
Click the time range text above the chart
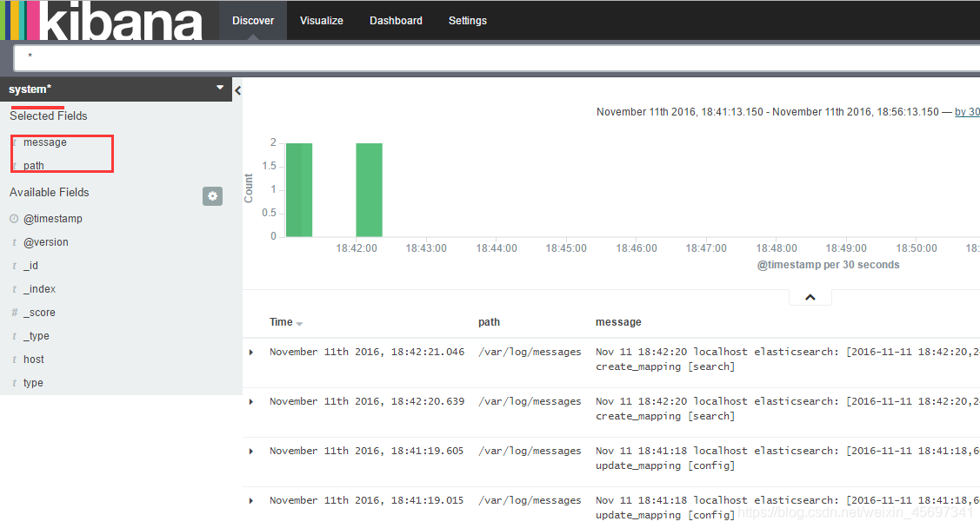768,112
